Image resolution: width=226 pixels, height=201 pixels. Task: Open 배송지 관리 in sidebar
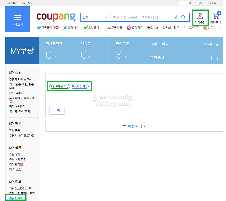(x=16, y=198)
